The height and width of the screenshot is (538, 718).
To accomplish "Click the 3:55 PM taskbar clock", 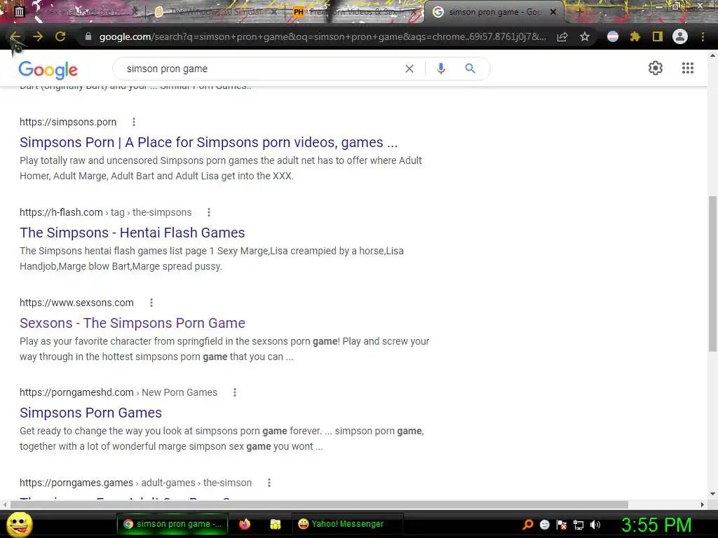I will click(x=656, y=525).
